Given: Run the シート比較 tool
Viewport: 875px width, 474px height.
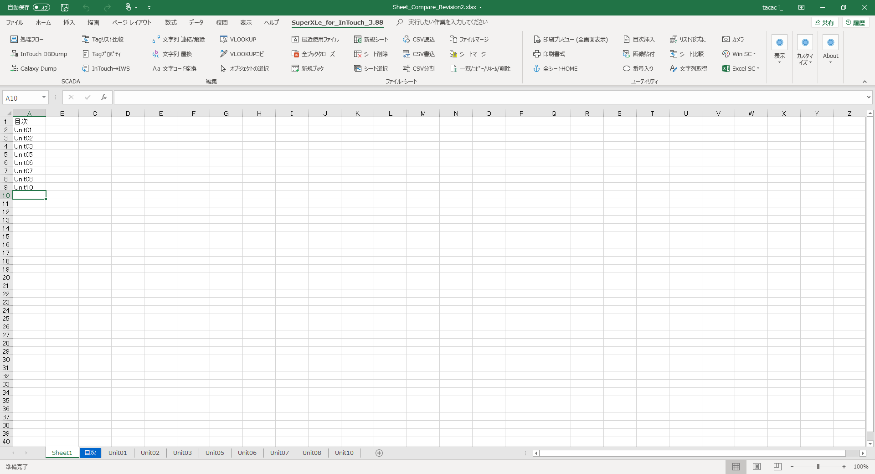Looking at the screenshot, I should click(x=687, y=54).
